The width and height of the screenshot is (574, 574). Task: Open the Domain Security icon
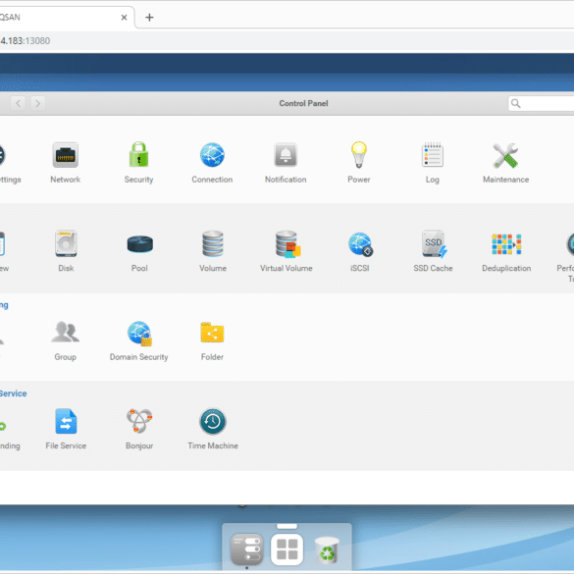[x=139, y=333]
